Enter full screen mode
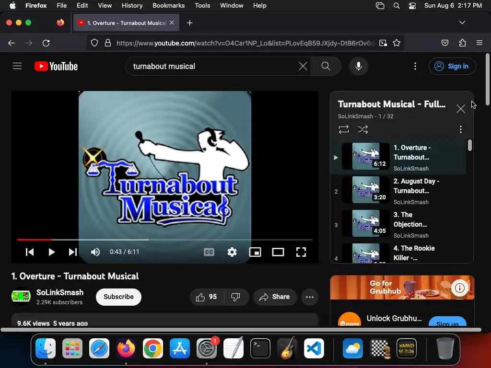 pyautogui.click(x=301, y=252)
